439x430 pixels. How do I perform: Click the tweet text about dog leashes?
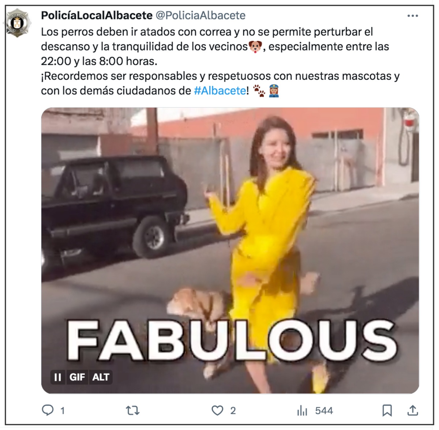coord(220,61)
